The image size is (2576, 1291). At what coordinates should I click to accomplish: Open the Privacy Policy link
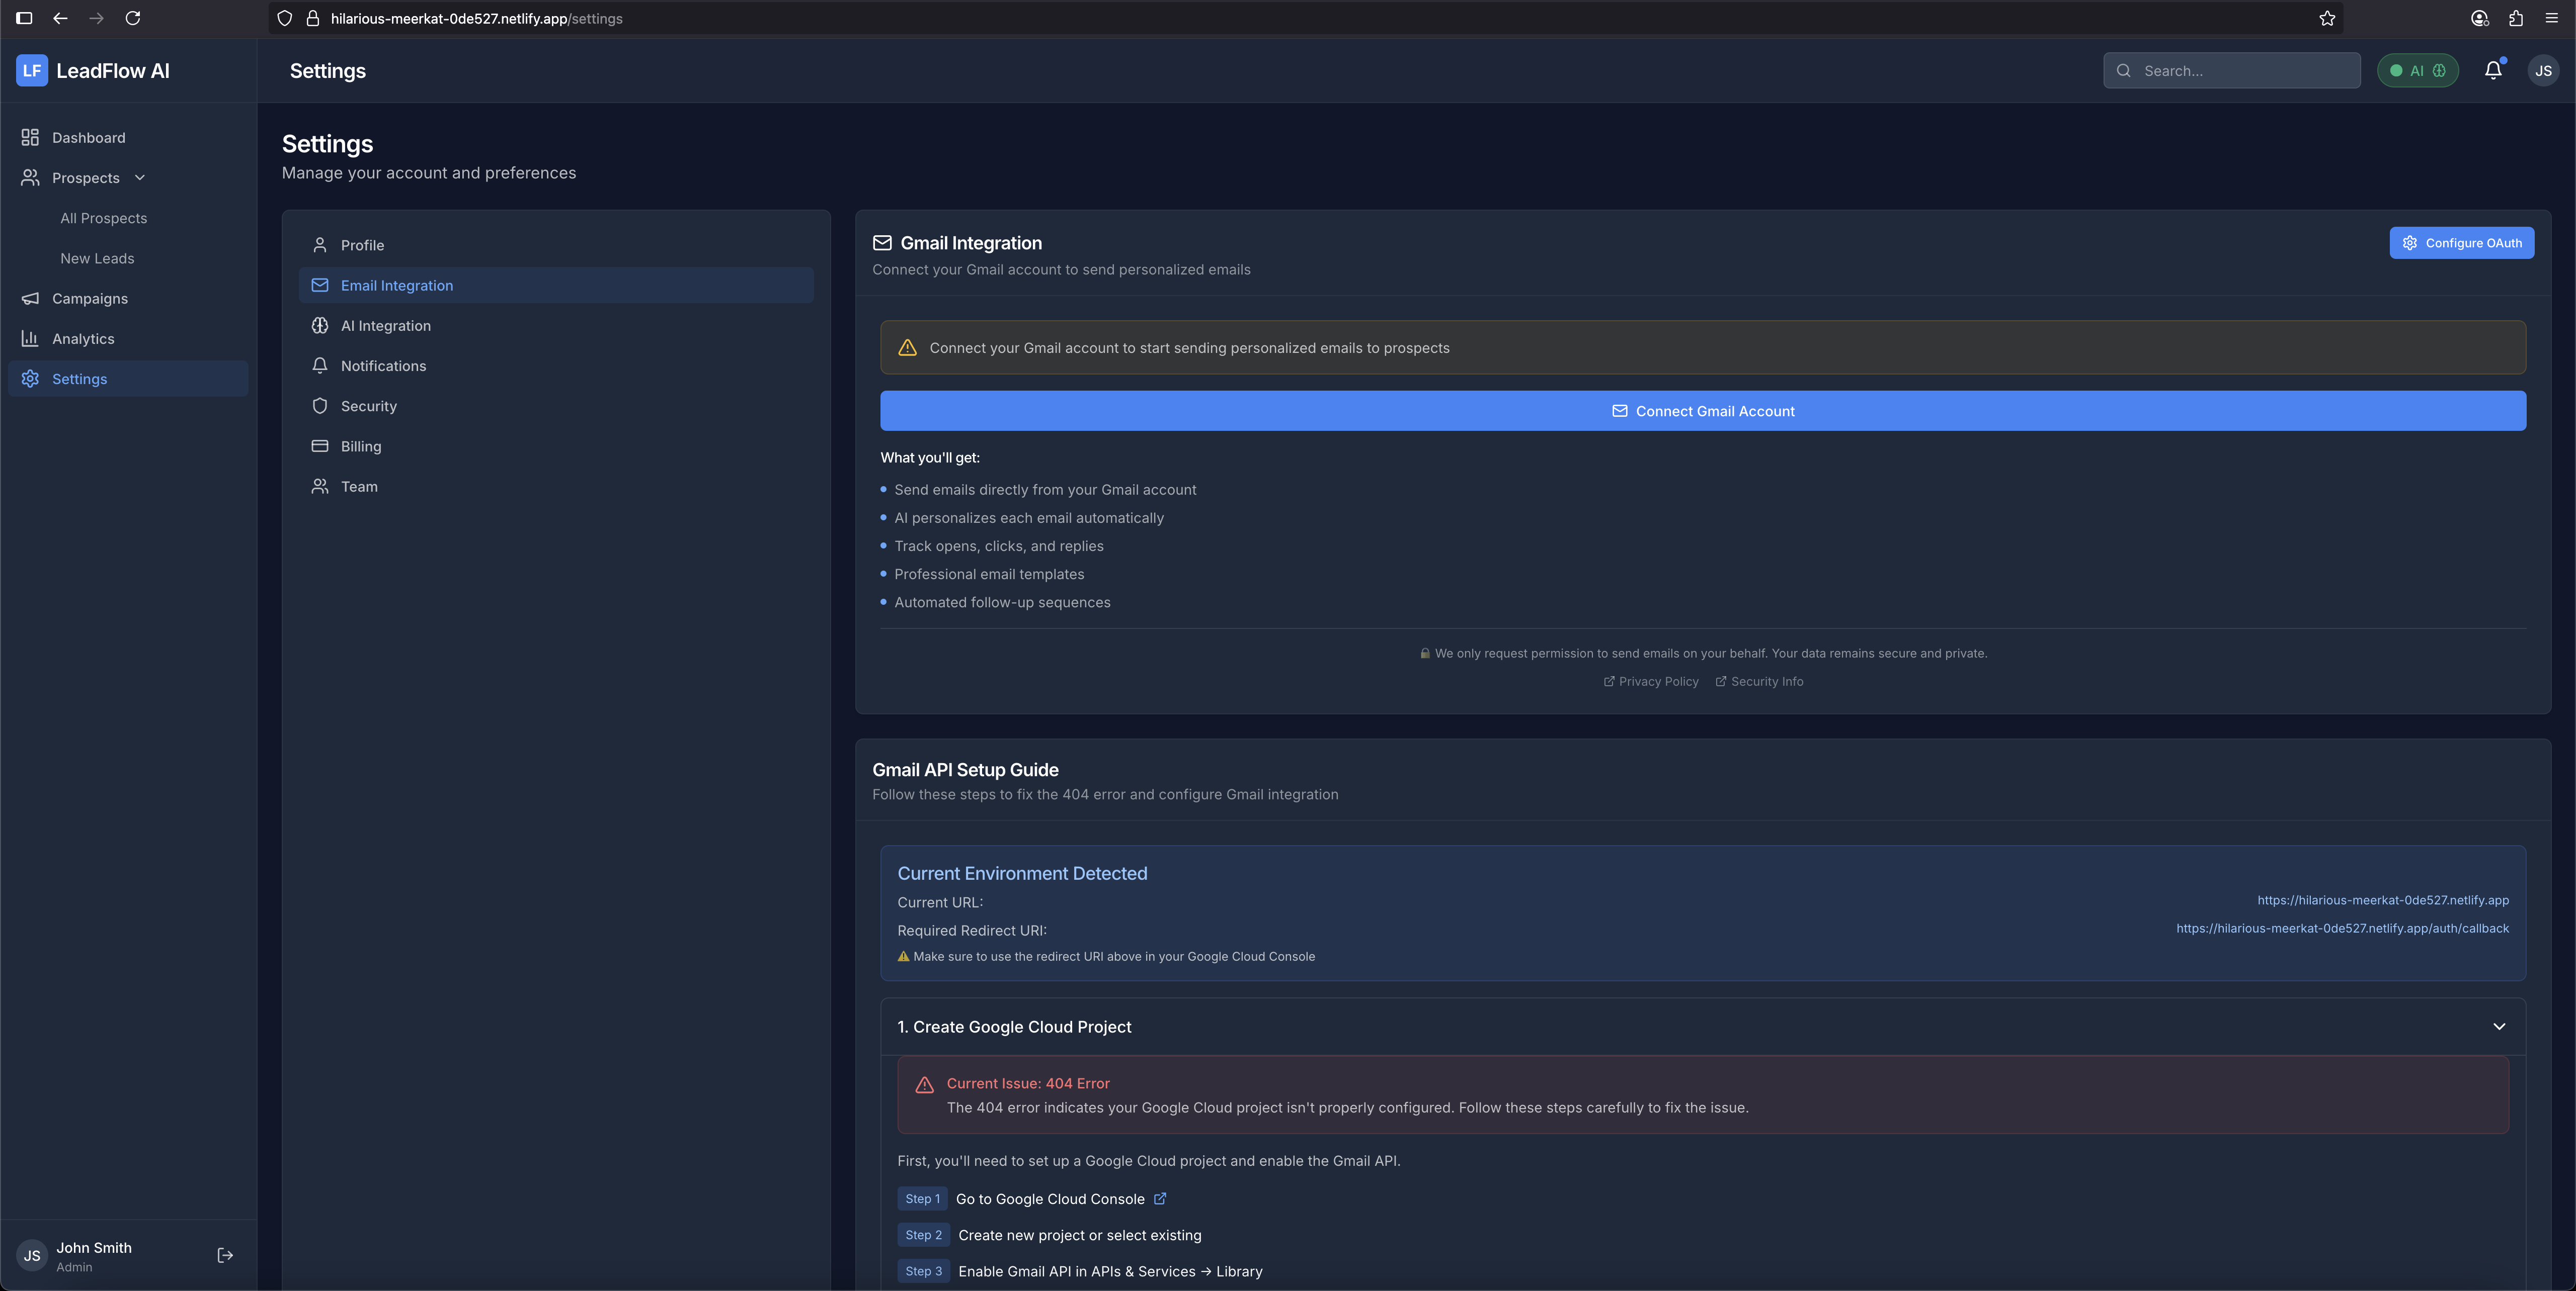pos(1658,682)
